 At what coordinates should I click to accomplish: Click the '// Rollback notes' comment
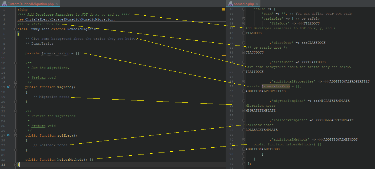(50, 145)
